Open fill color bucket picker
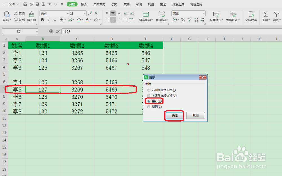Viewport: 282px width, 176px height. tap(79, 20)
